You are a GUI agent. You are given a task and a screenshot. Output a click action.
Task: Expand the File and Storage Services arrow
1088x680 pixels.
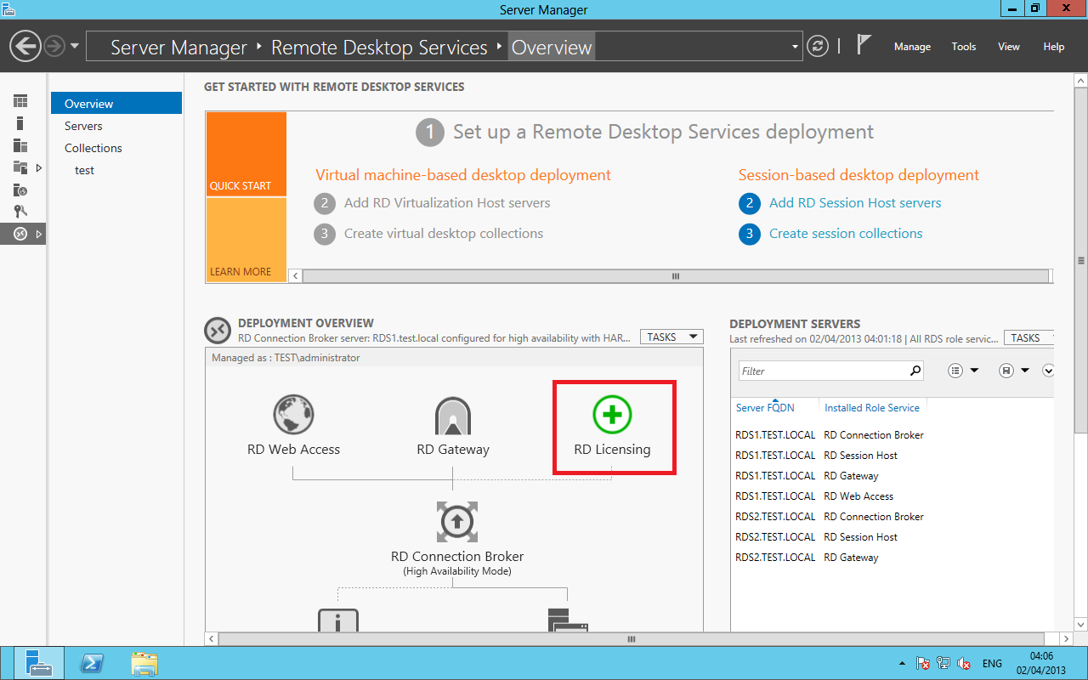(x=39, y=167)
